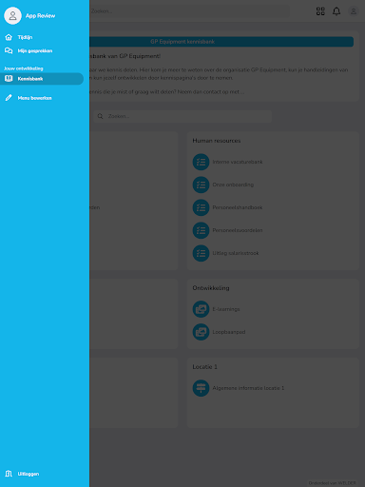Image resolution: width=365 pixels, height=487 pixels.
Task: Open Algemene informatie locatie 1
Action: [x=248, y=388]
